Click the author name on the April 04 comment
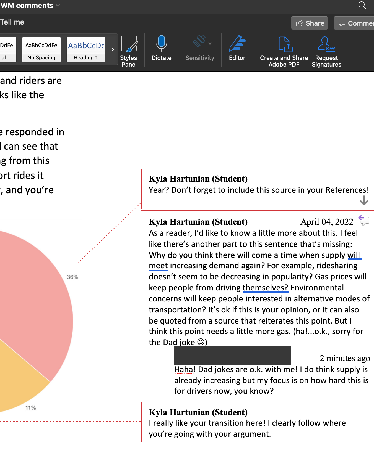This screenshot has width=374, height=461. pos(198,222)
